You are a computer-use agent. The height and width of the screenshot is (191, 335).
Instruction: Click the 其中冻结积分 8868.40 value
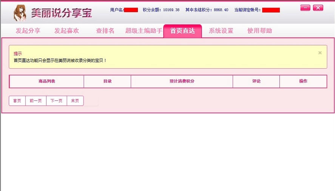click(x=221, y=10)
